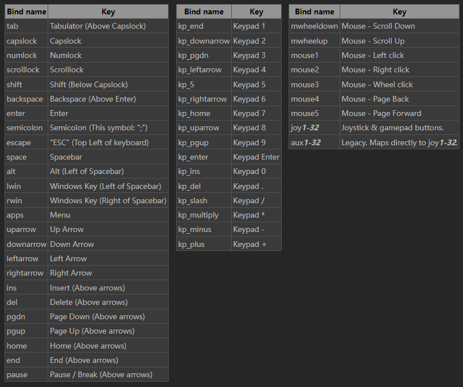This screenshot has width=463, height=387.
Task: Select the 'Keypad Enter' key cell
Action: click(256, 157)
